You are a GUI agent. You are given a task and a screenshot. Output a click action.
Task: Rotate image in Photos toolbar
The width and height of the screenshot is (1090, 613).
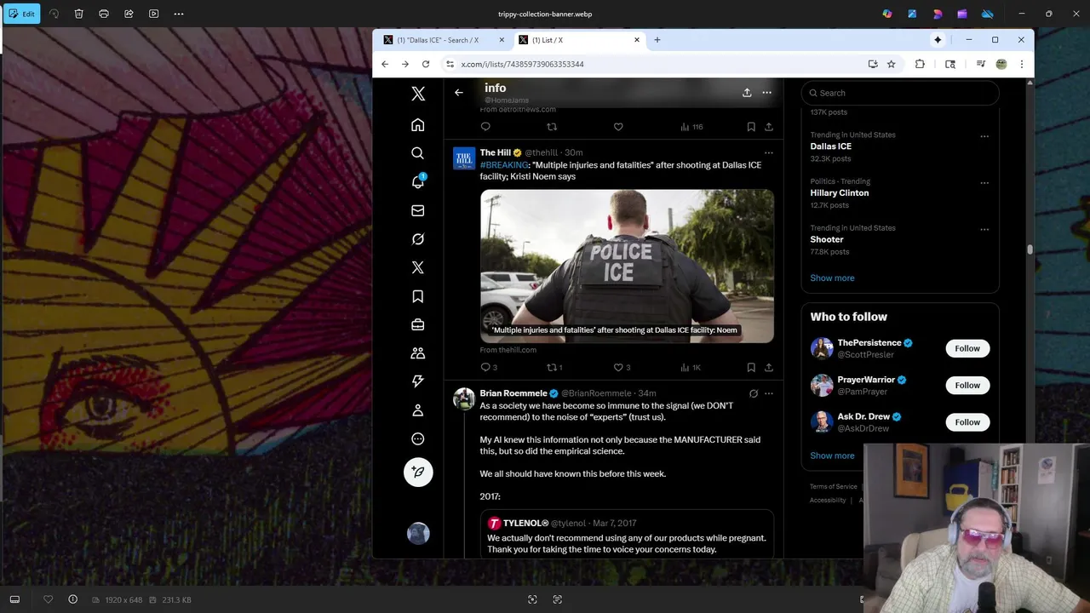click(x=54, y=14)
